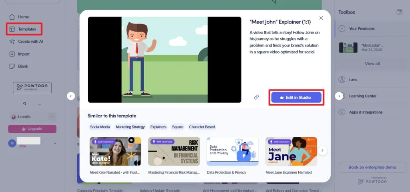Image resolution: width=410 pixels, height=192 pixels.
Task: Click View all Powtoons
Action: pos(372,64)
